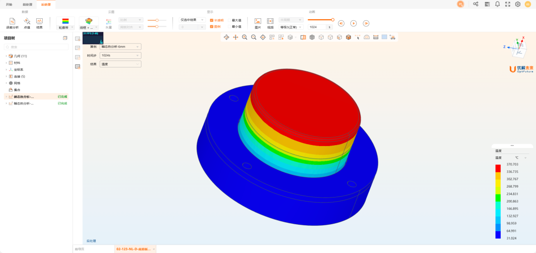Open the protractor angle measurement tool
The height and width of the screenshot is (253, 536).
point(367,37)
